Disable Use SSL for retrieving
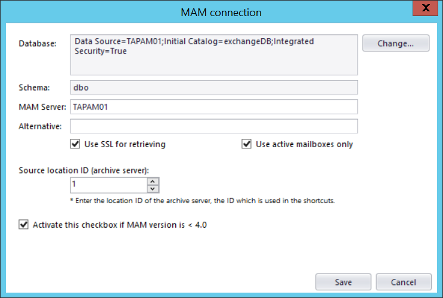The image size is (443, 298). (75, 144)
